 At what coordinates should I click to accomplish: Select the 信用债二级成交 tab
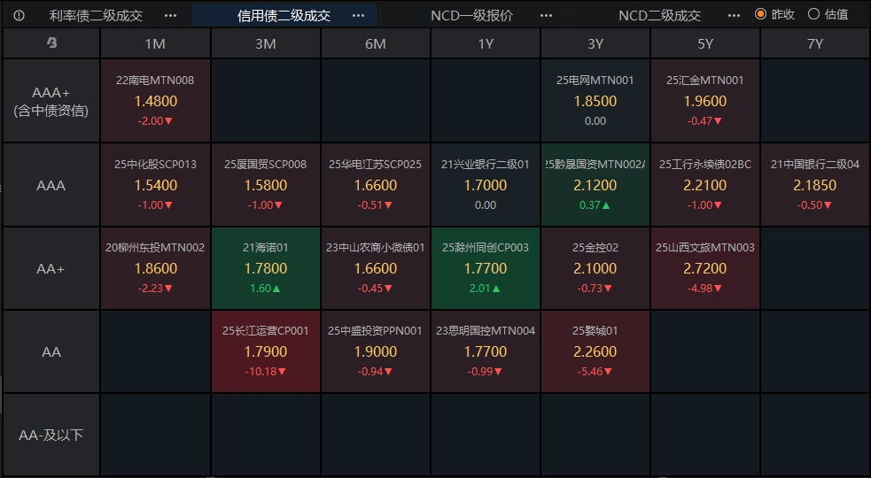(284, 15)
